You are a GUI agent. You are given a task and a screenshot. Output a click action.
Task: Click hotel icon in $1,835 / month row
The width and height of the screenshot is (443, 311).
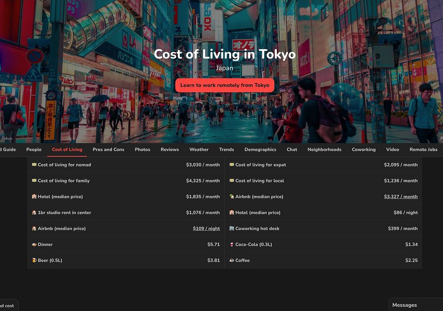coord(34,196)
